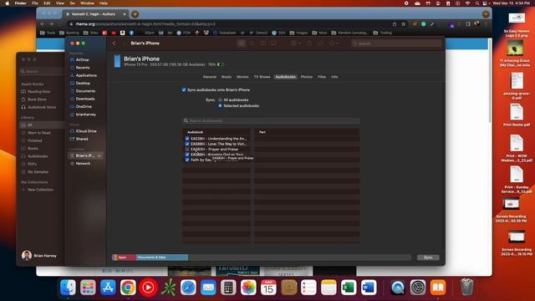Click the Brian Harvey account in Books

(39, 255)
